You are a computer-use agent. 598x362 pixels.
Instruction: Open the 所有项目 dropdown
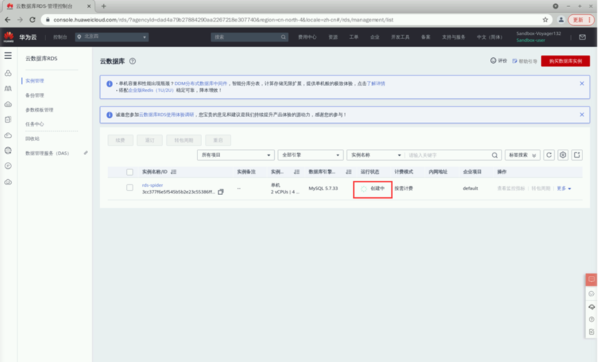point(236,155)
